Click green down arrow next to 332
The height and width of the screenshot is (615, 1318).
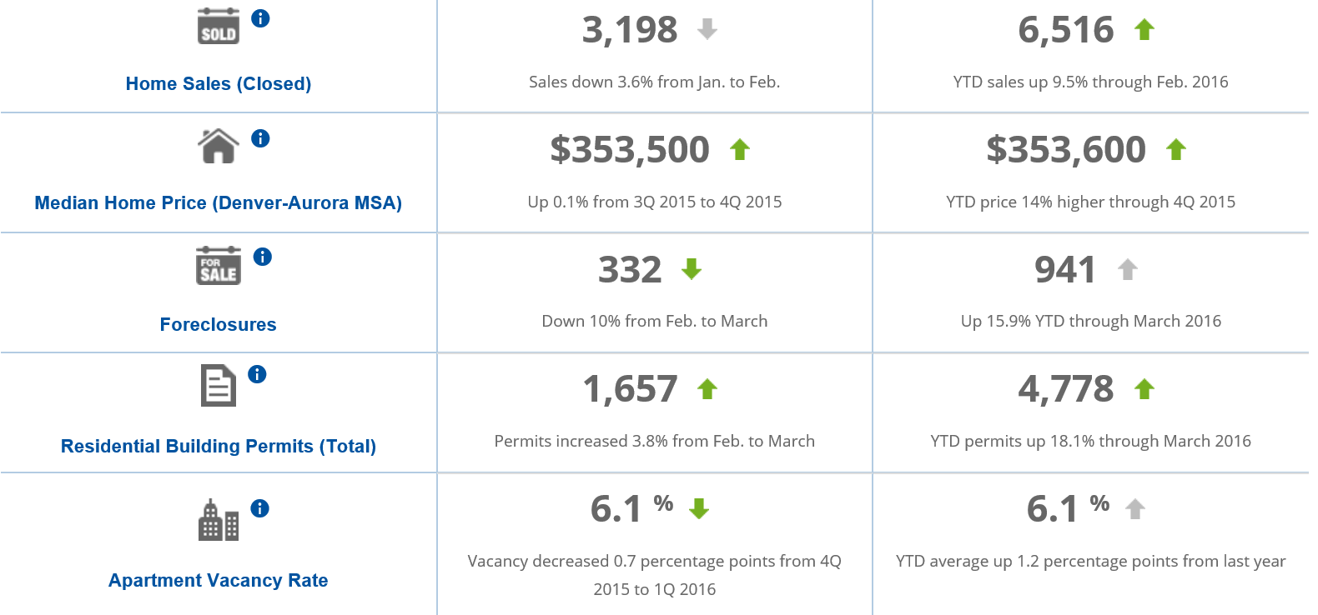click(x=692, y=269)
